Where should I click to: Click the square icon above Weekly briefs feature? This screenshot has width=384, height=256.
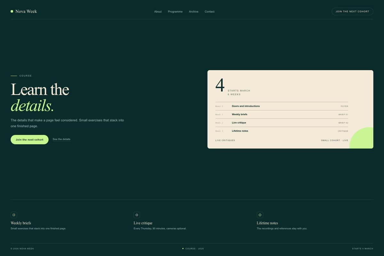click(14, 215)
